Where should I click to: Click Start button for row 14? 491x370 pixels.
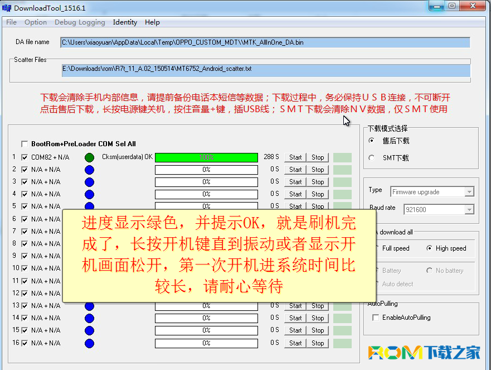coord(295,318)
